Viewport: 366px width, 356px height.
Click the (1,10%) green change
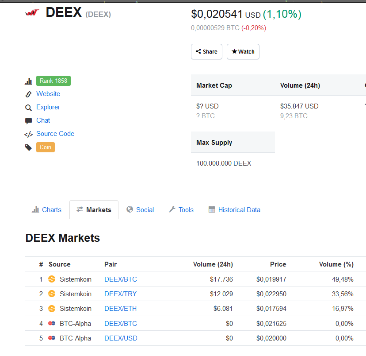click(x=282, y=14)
